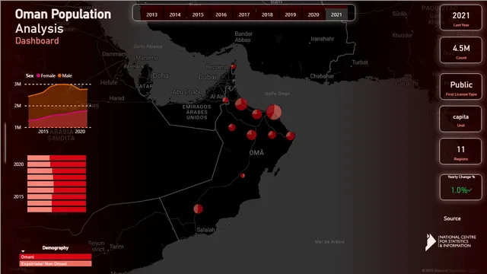
Task: Click the 2020 stacked bar row
Action: 56,164
